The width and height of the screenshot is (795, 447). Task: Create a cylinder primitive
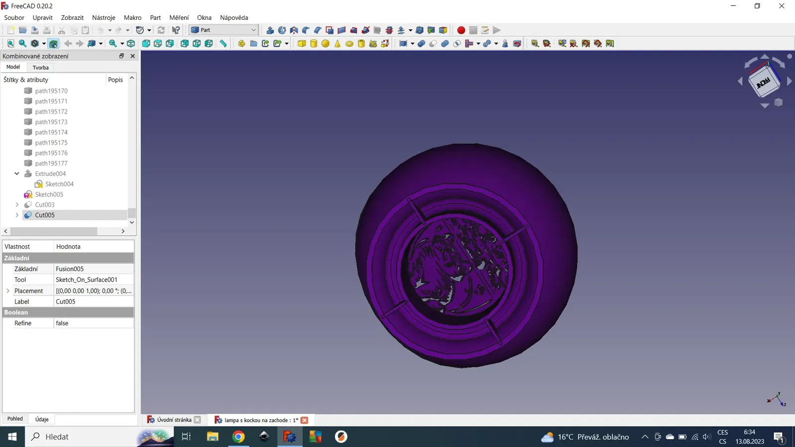[x=314, y=44]
